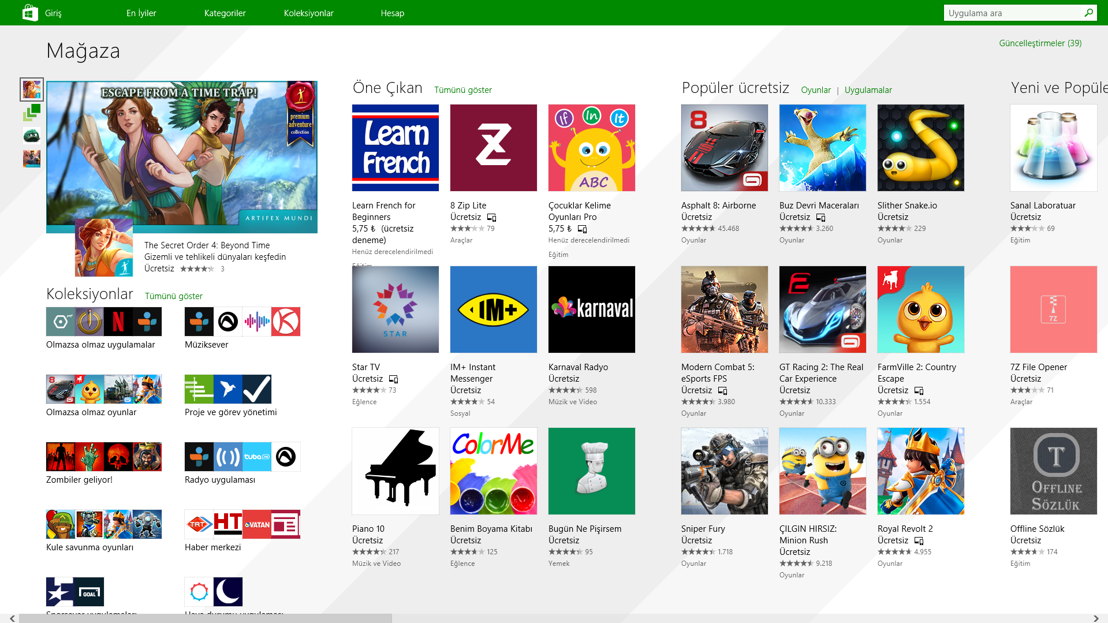Screen dimensions: 1108x623
Task: Open the Karnaval Radyo app icon
Action: pos(592,309)
